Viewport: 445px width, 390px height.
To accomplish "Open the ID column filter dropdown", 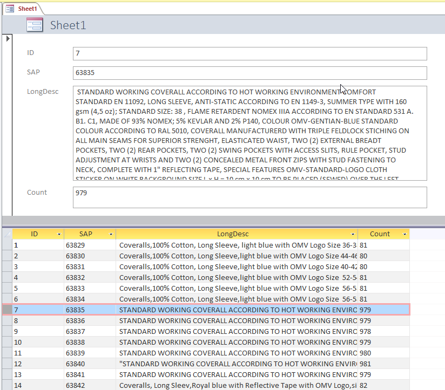I will (x=59, y=234).
